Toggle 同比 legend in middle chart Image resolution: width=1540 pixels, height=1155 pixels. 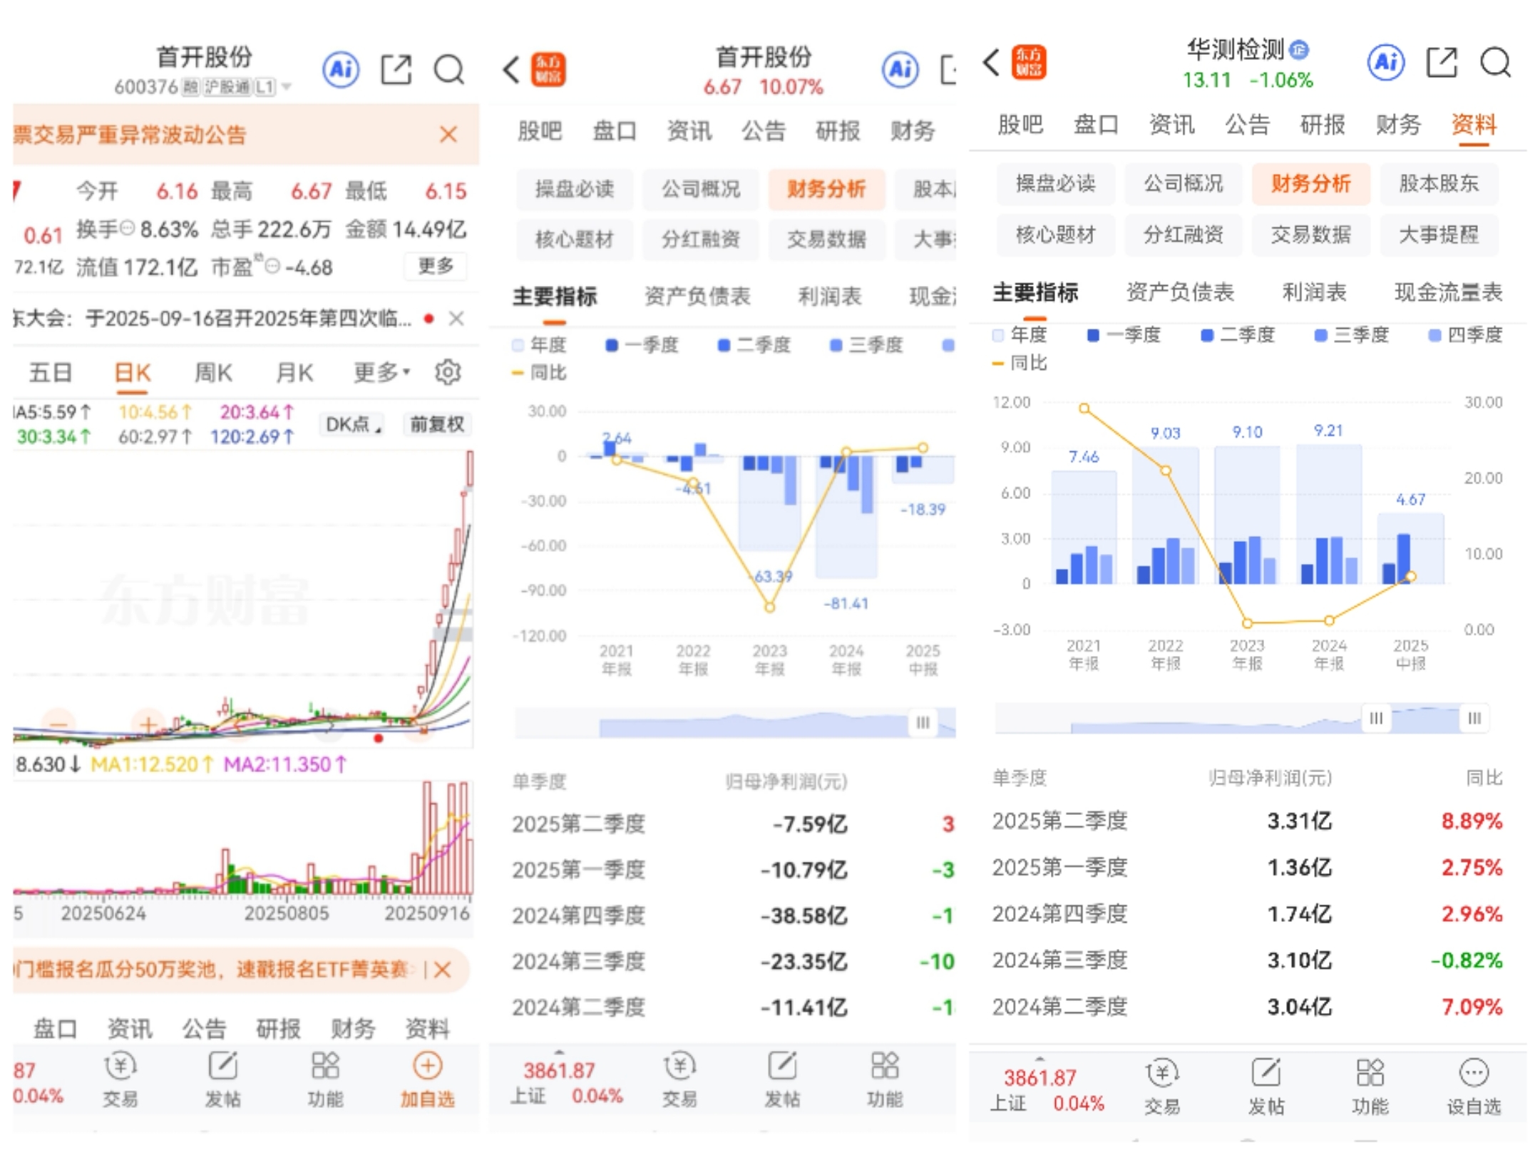coord(539,373)
